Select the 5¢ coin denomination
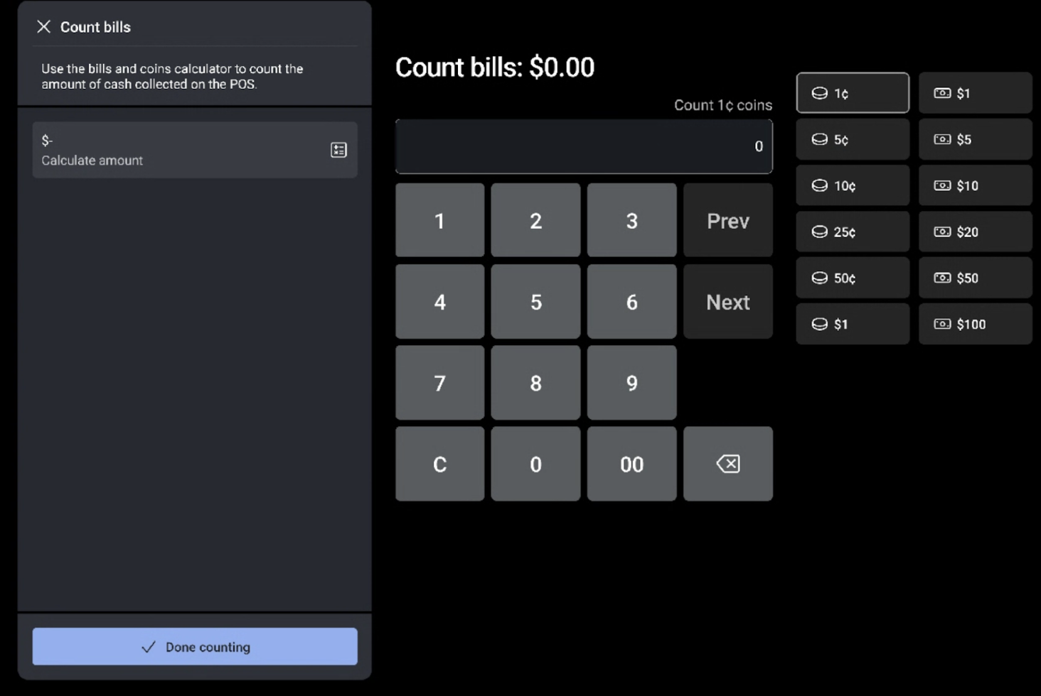This screenshot has height=696, width=1041. tap(852, 139)
